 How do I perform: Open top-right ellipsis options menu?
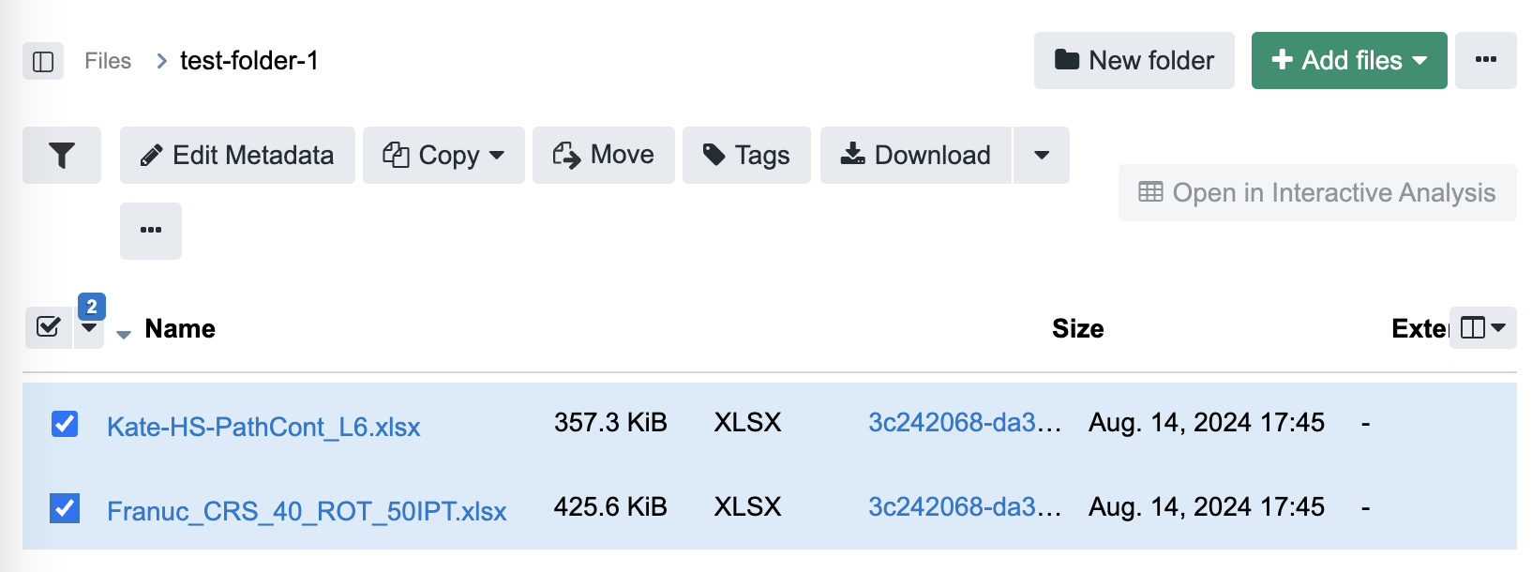coord(1485,61)
